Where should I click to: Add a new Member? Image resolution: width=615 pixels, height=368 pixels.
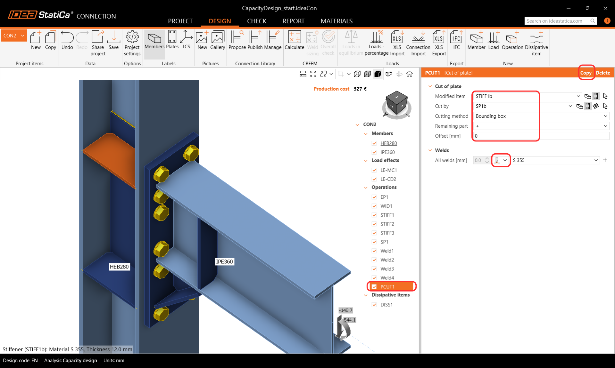(x=476, y=40)
